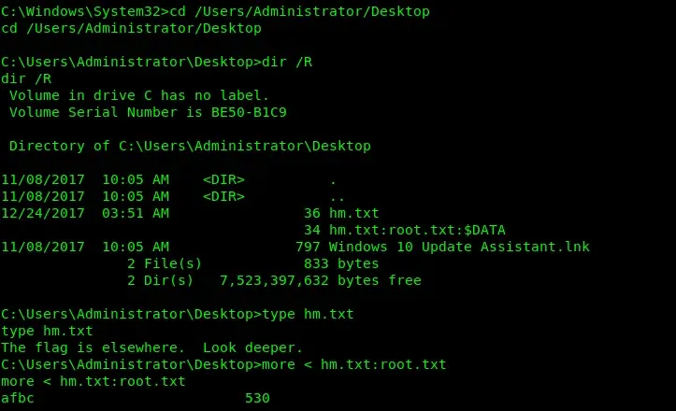Click the "Volume in drive C has no label" line
This screenshot has width=676, height=411.
point(138,95)
